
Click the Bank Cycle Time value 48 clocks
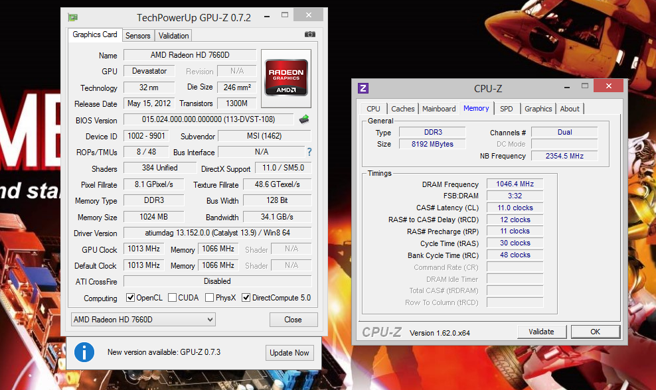coord(515,255)
